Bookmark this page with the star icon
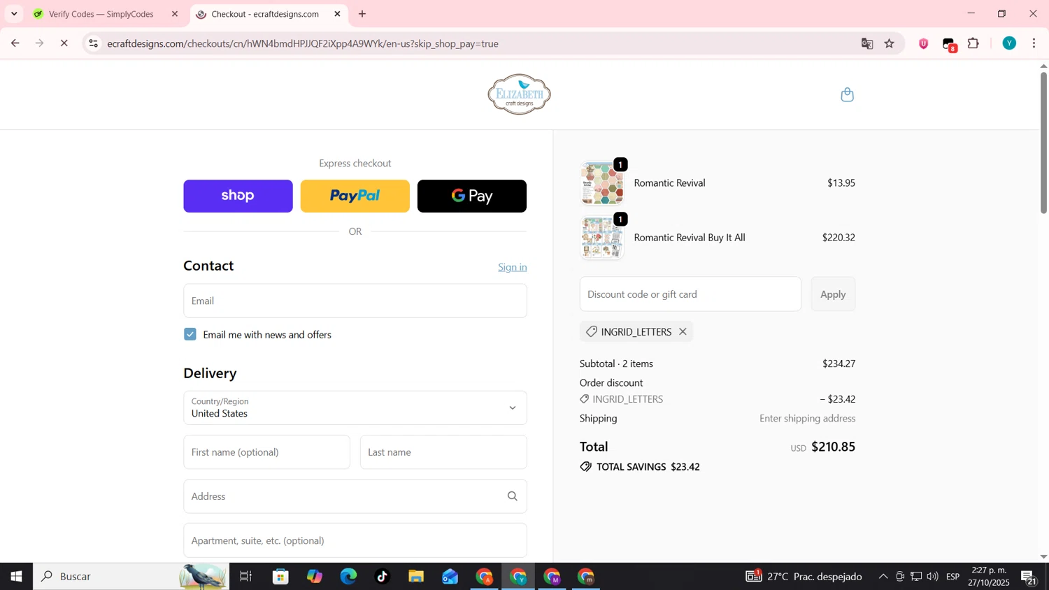The image size is (1049, 590). click(890, 43)
